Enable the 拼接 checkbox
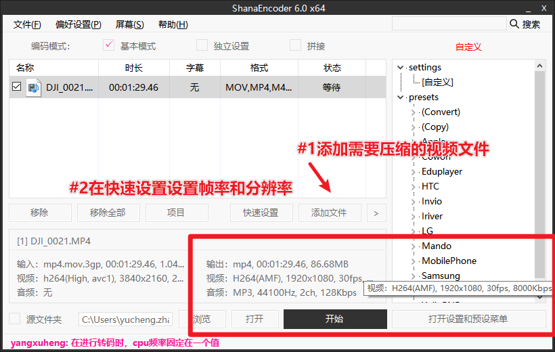 295,45
